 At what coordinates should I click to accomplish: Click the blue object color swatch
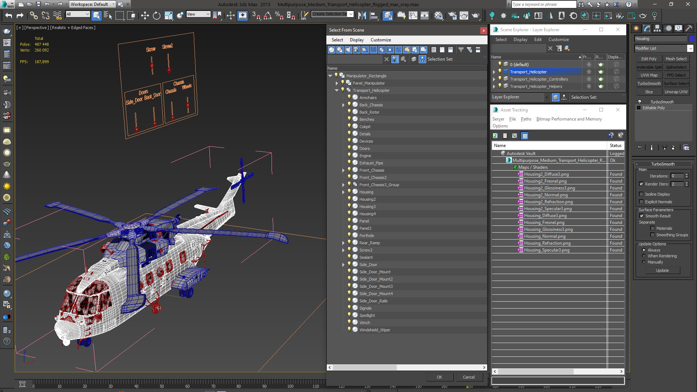[692, 38]
